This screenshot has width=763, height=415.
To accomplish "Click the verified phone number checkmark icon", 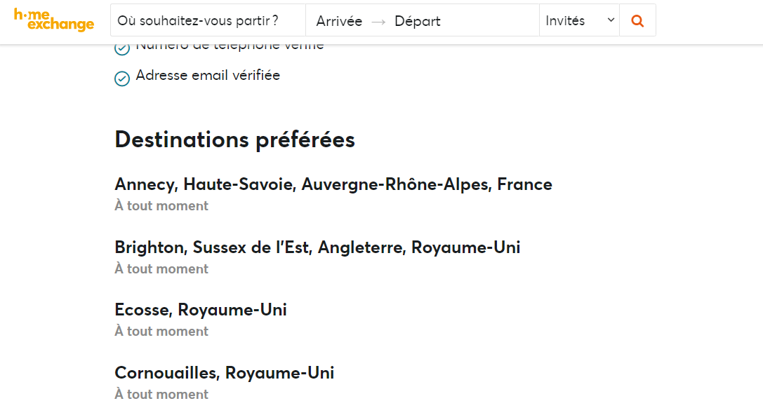I will pos(122,49).
